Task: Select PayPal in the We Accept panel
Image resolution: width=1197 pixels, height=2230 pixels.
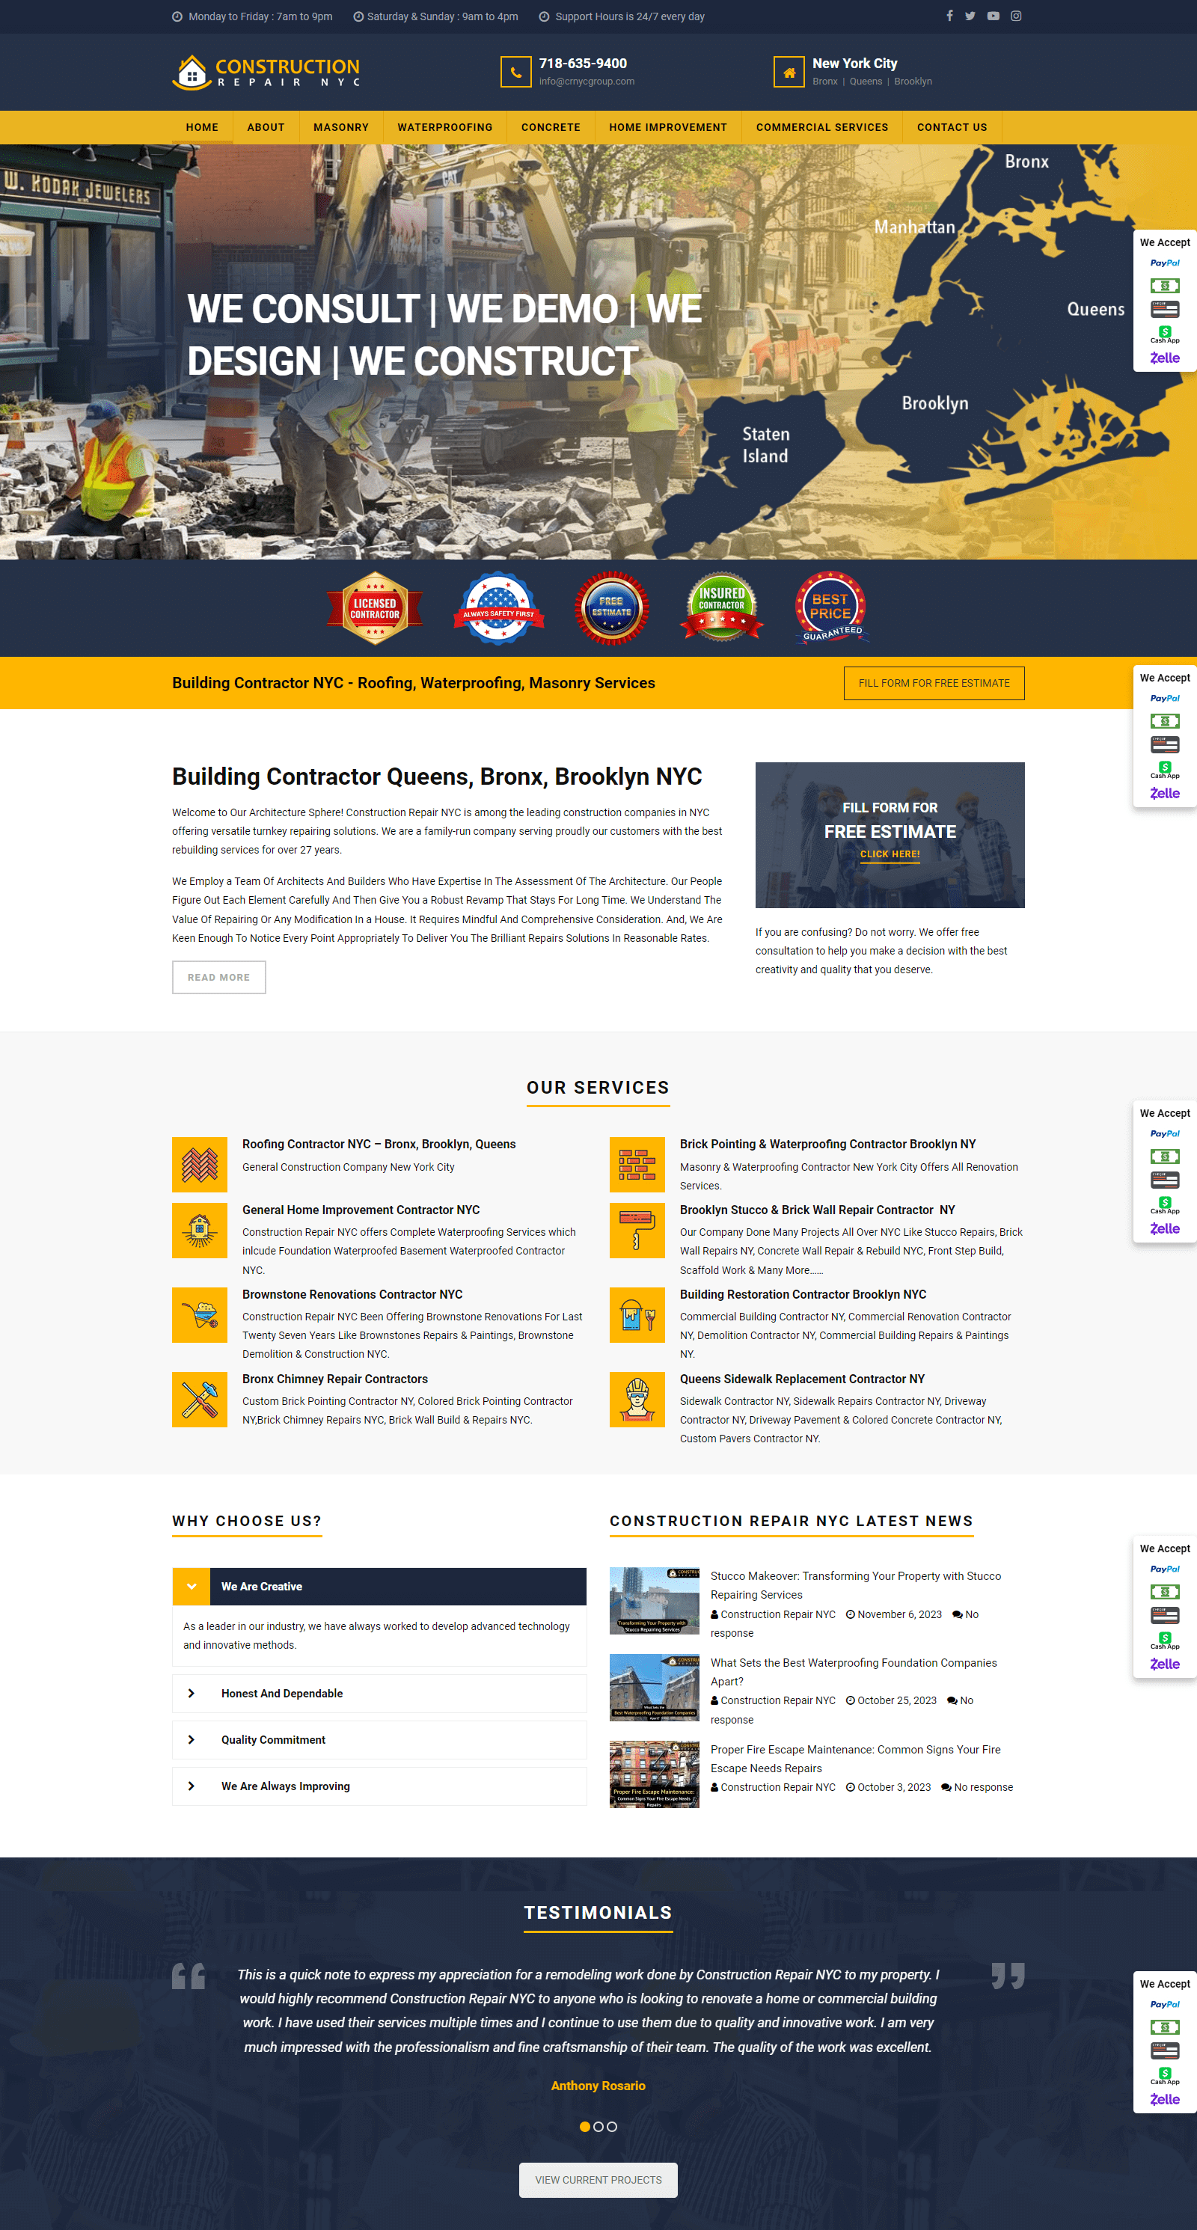Action: [x=1164, y=263]
